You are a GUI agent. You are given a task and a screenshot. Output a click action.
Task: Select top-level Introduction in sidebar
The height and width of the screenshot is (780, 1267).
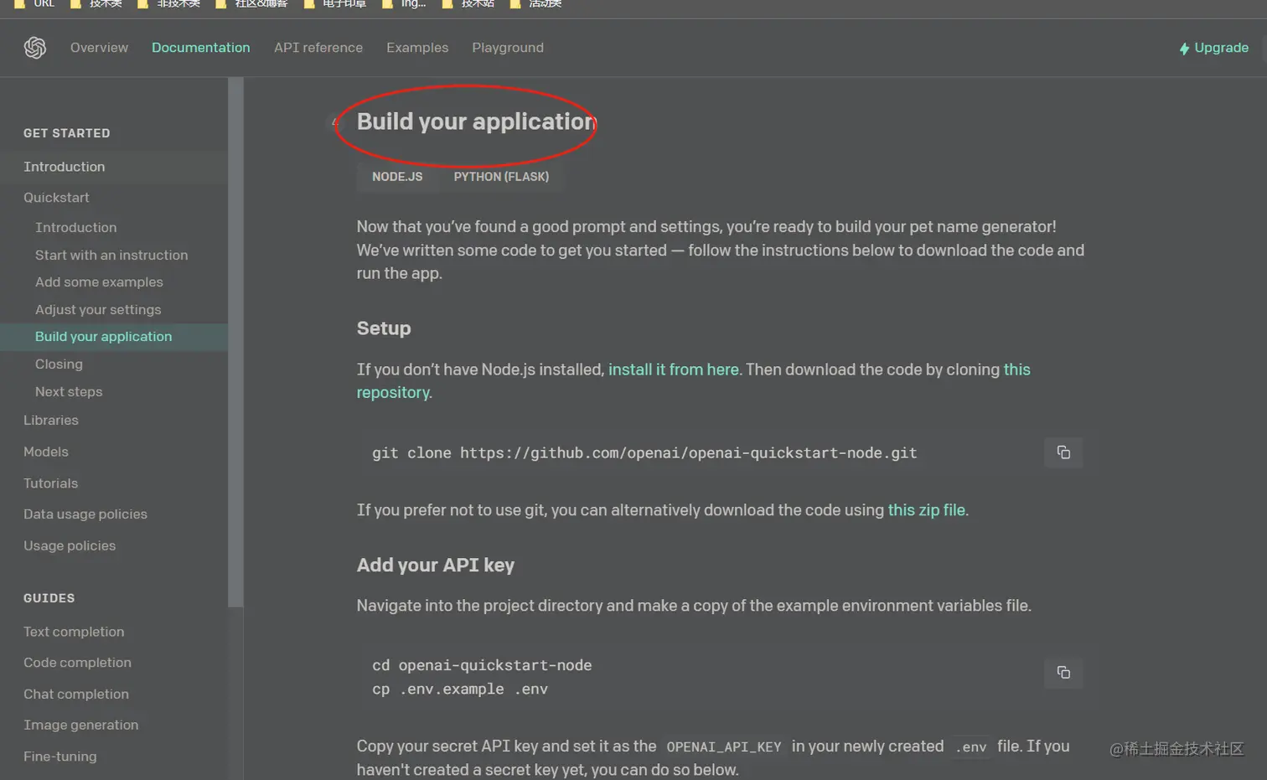[x=65, y=167]
